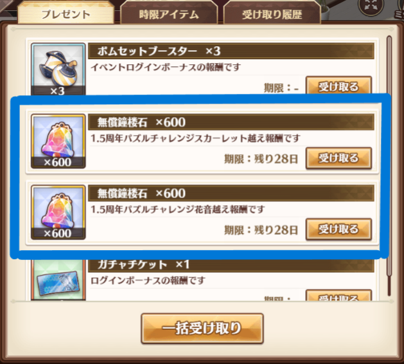Click the arrows icon in top-right circle
The height and width of the screenshot is (364, 404).
(371, 5)
